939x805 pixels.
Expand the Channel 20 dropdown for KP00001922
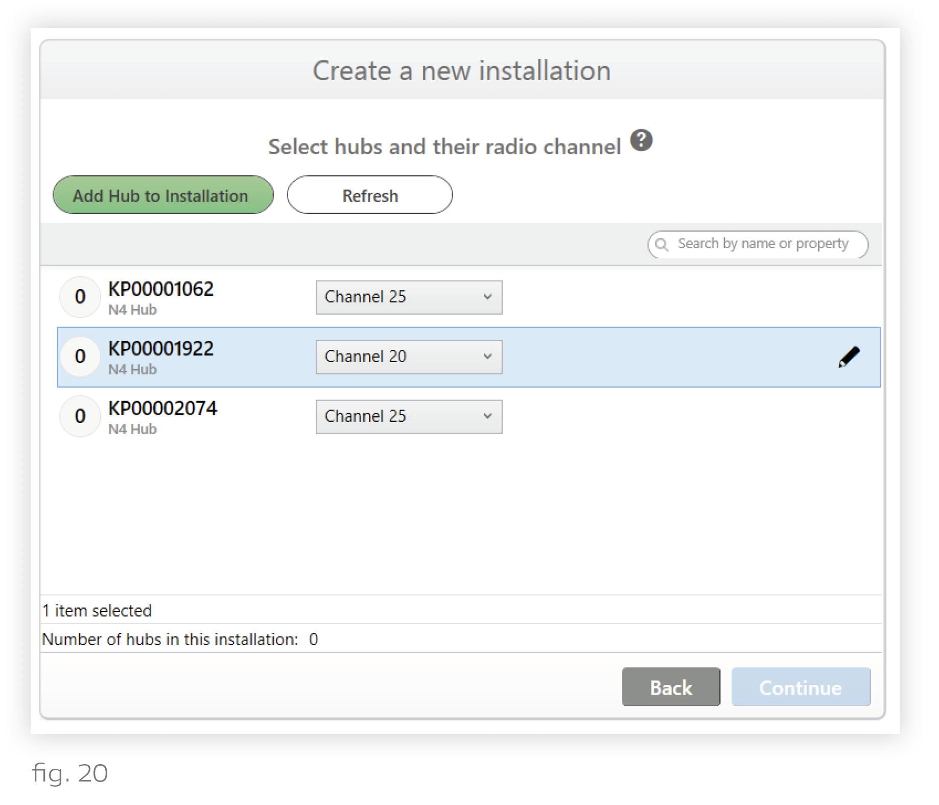pyautogui.click(x=409, y=357)
